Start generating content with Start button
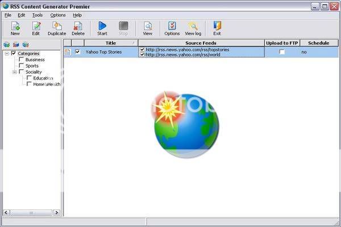 click(x=102, y=28)
